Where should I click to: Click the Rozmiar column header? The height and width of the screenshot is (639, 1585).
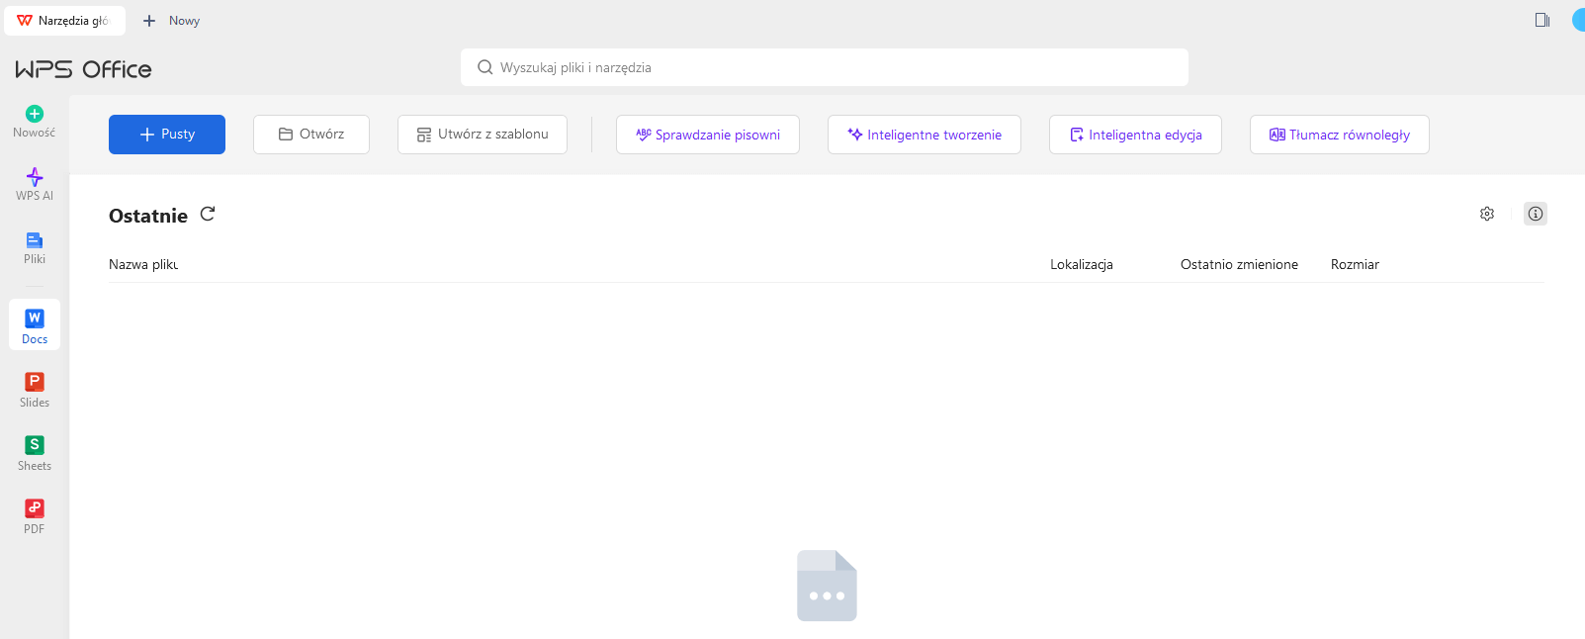[1355, 264]
